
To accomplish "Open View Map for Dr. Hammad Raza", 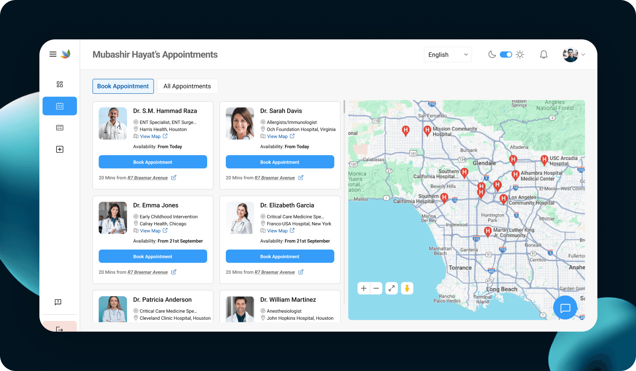I will [x=151, y=136].
